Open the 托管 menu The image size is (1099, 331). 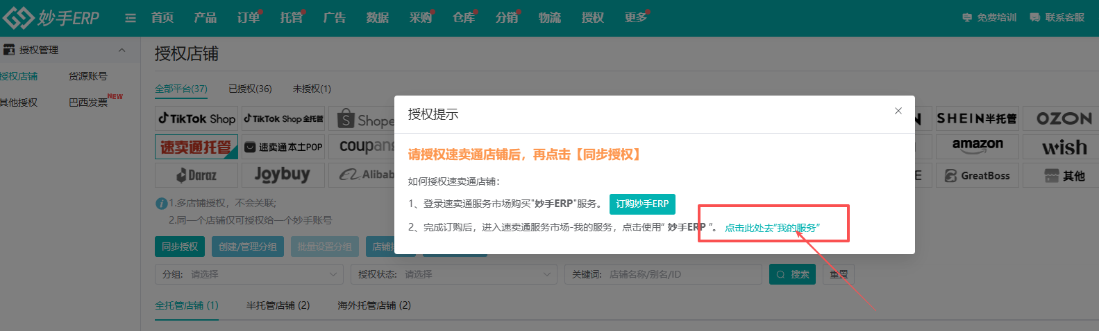click(x=292, y=18)
